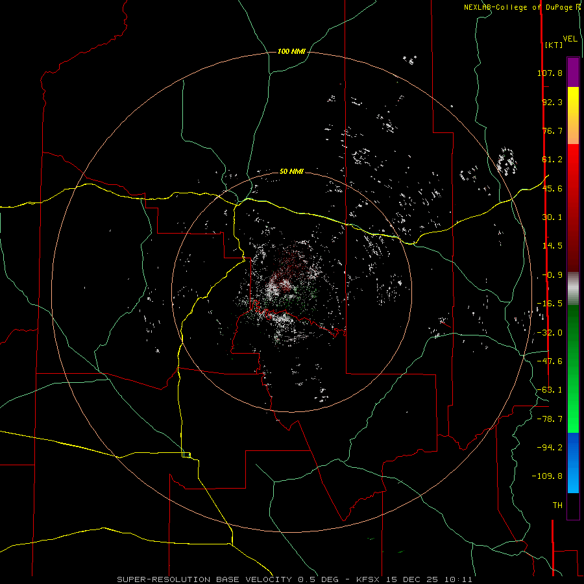
Task: Click the SUPER-RESOLUTION BASE VELOCITY caption at bottom
Action: click(294, 579)
